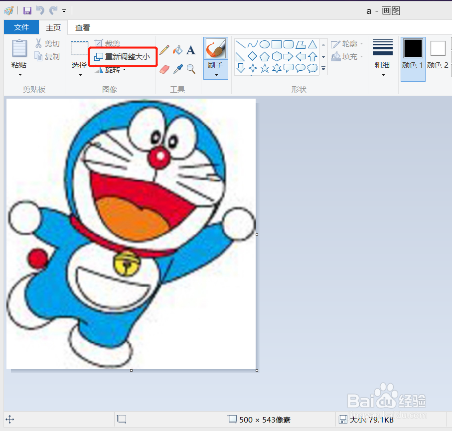Select the Eraser tool

[164, 69]
